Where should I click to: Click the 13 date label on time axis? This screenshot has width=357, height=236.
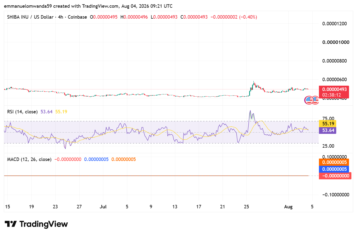175,207
